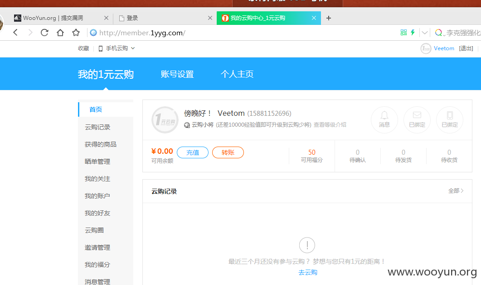Open the 消息 bell icon
This screenshot has height=285, width=481.
click(384, 120)
